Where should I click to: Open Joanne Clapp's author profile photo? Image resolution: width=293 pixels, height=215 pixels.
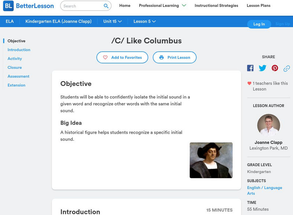point(268,125)
